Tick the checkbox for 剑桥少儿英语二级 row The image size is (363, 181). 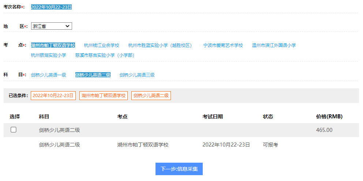point(14,130)
